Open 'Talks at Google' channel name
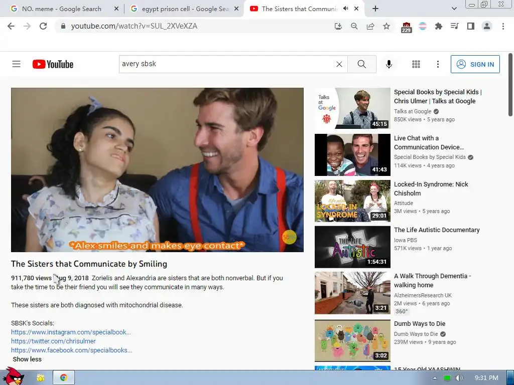Viewport: 514px width, 385px height. [x=413, y=111]
